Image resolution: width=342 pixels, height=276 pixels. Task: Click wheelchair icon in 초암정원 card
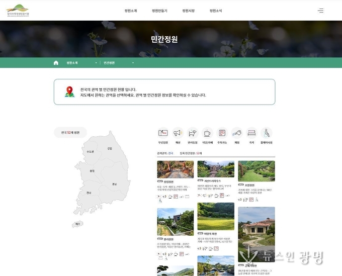tap(257, 200)
